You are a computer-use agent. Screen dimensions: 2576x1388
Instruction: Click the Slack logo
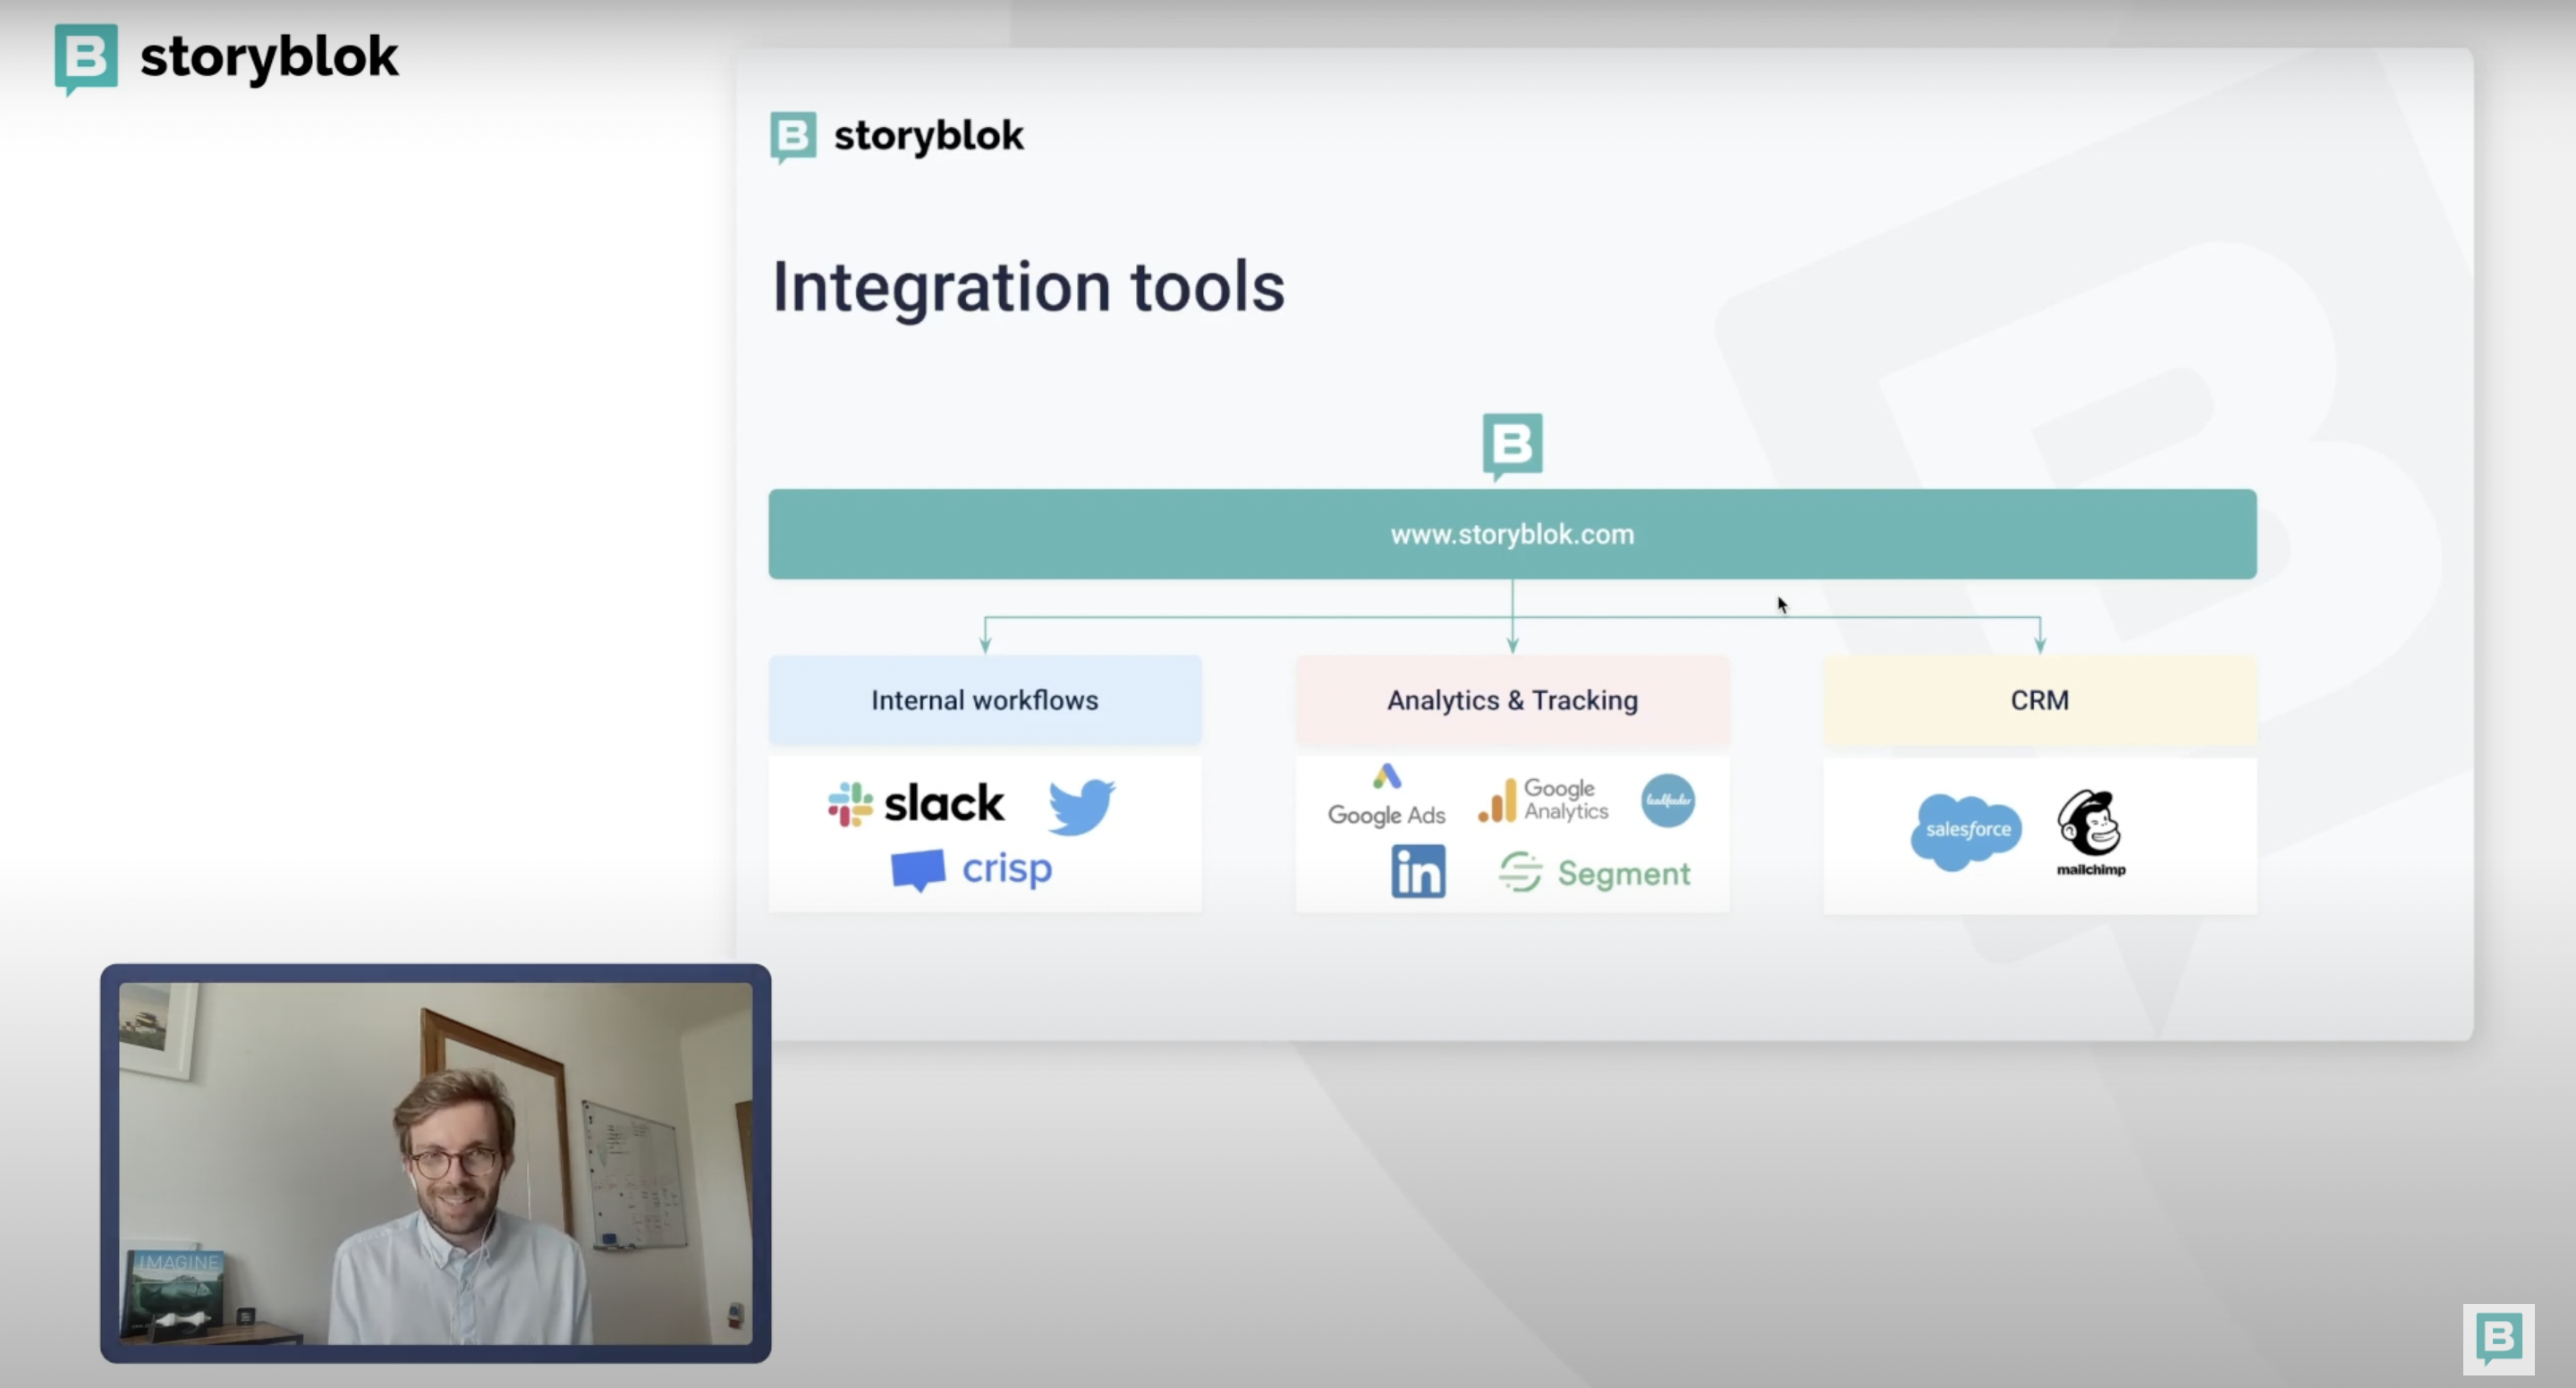coord(916,803)
